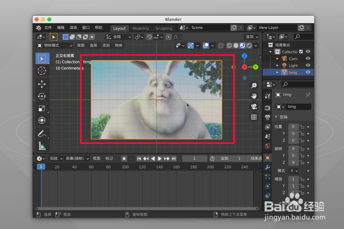The image size is (344, 229).
Task: Open viewport 添加 add menu
Action: 106,46
